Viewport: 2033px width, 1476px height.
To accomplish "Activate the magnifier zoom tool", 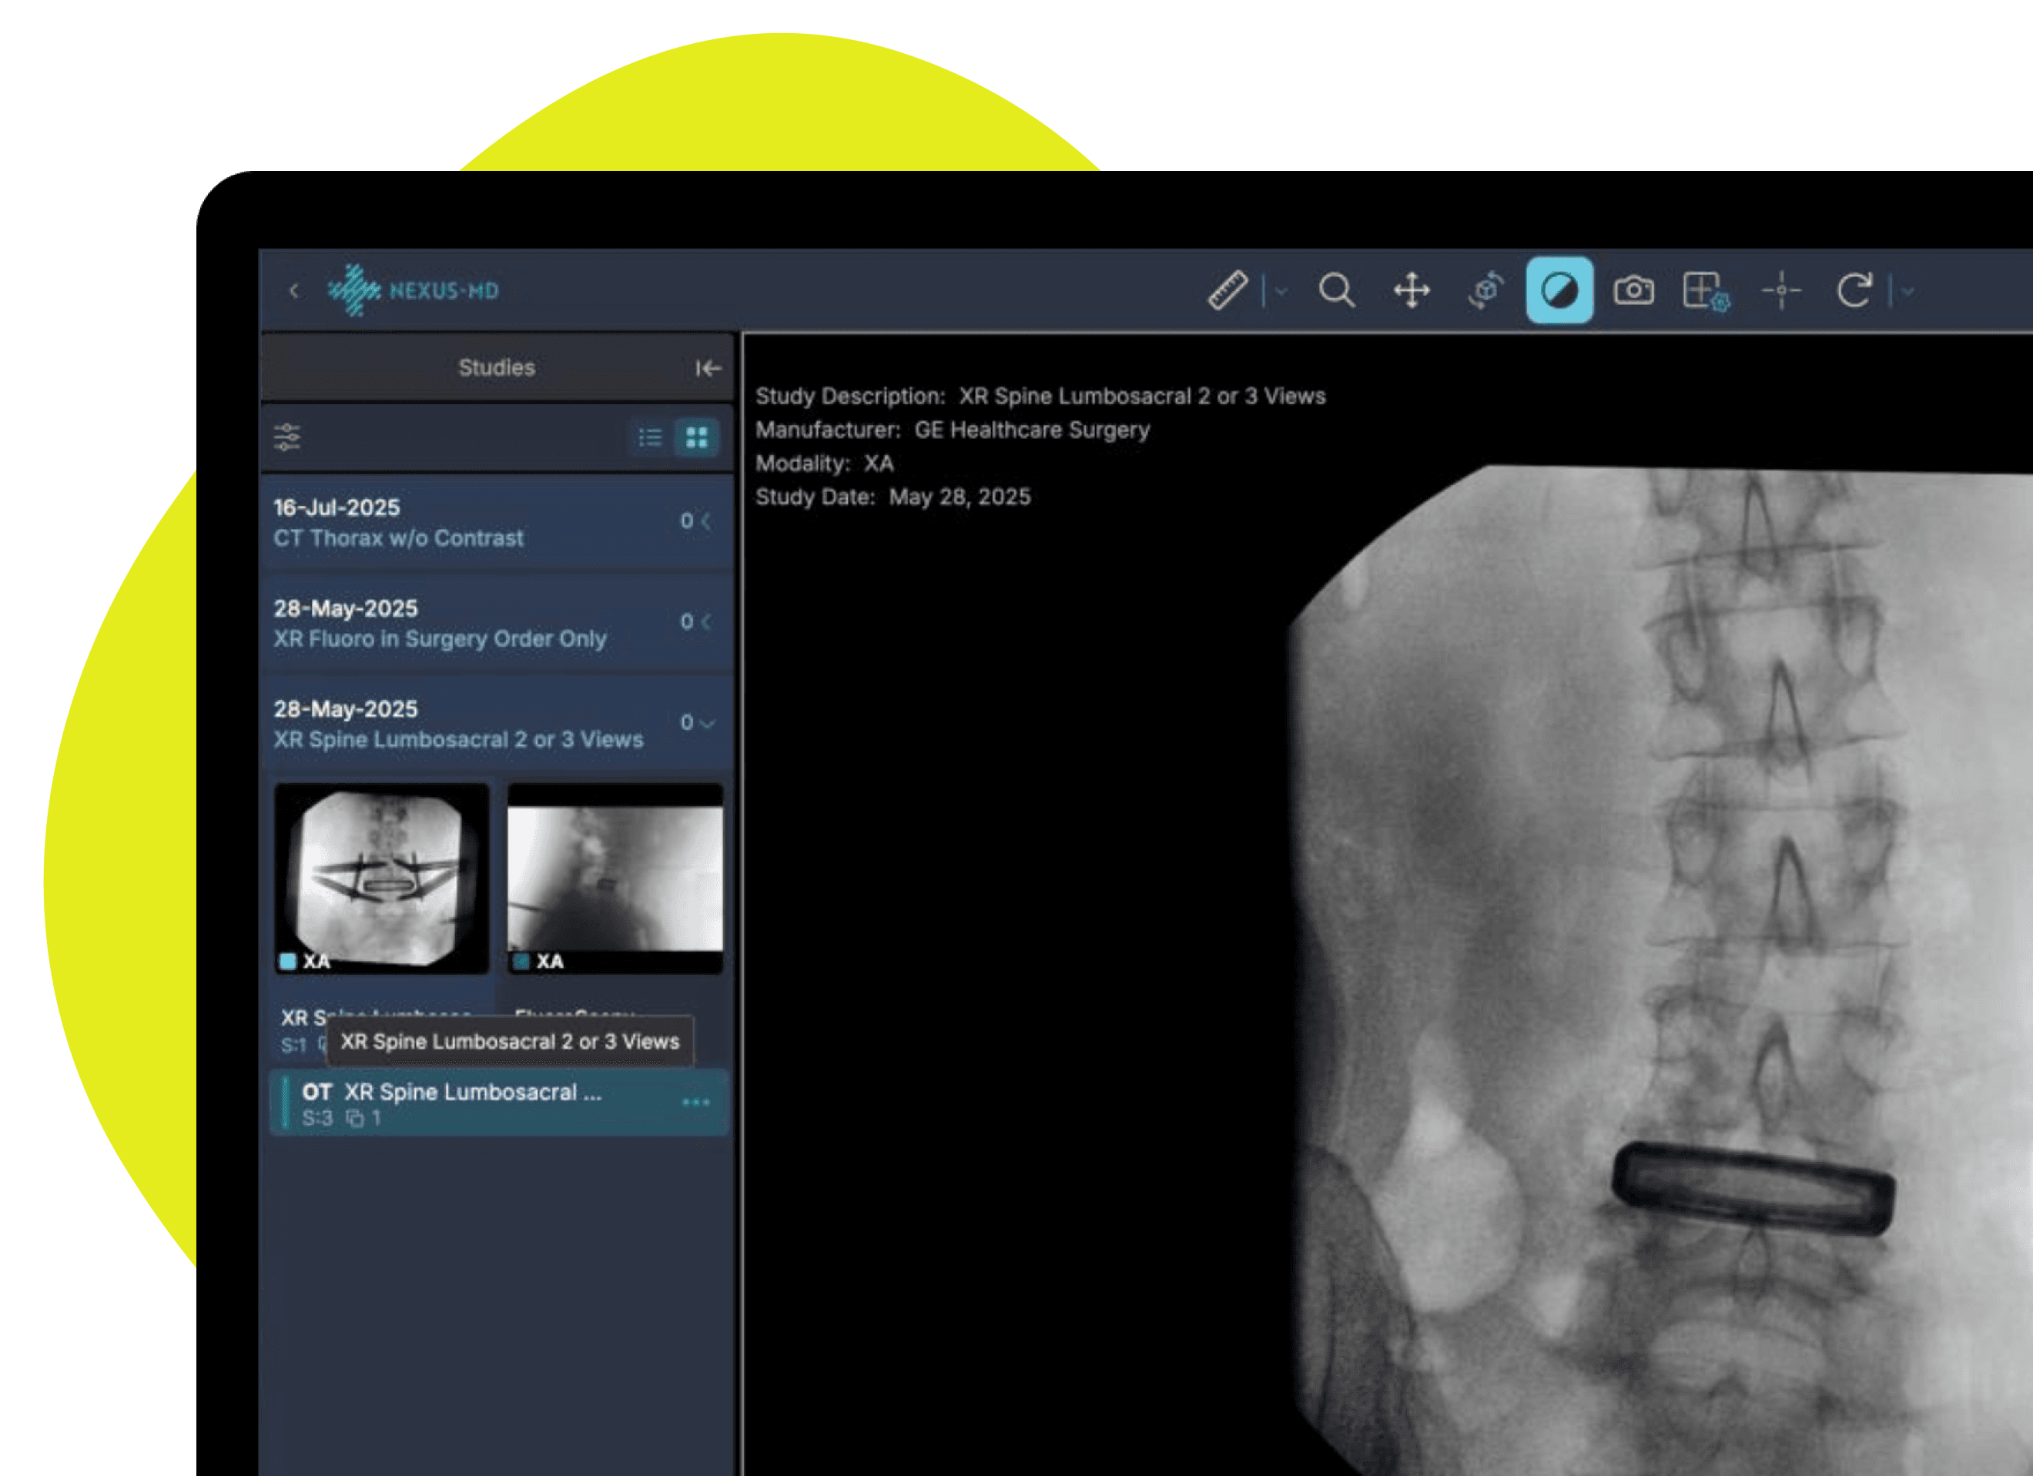I will (1337, 290).
